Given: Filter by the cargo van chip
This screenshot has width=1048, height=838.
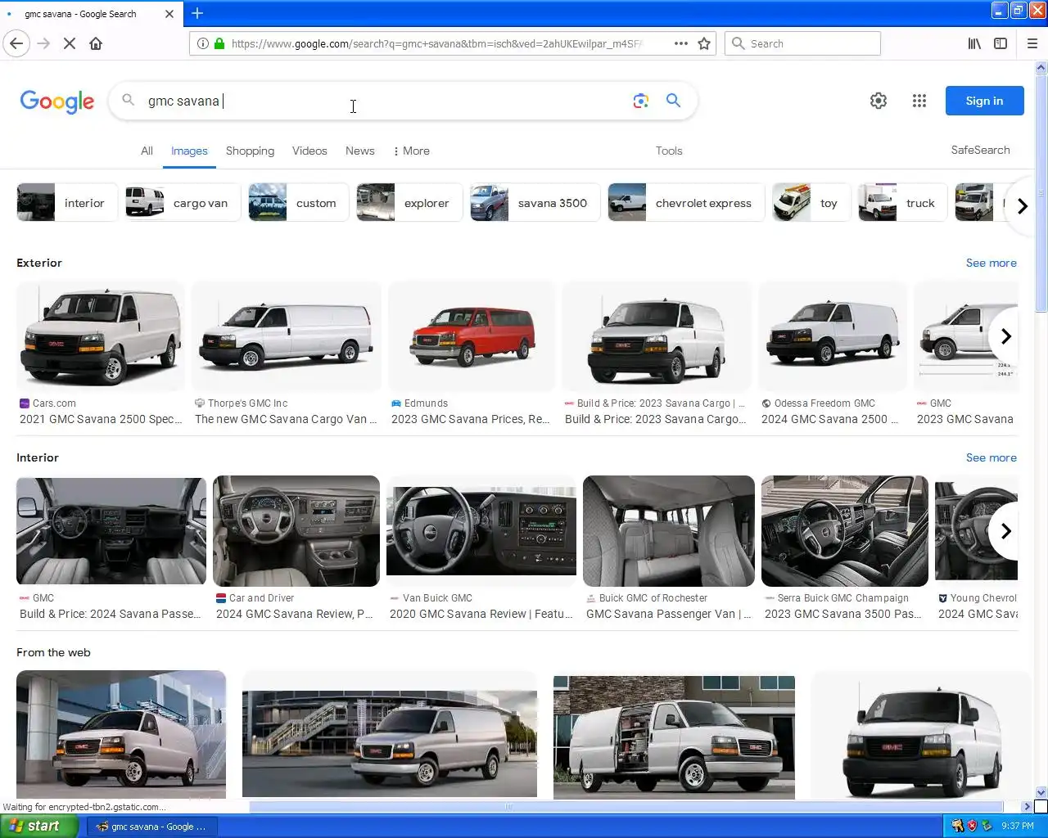Looking at the screenshot, I should [183, 203].
